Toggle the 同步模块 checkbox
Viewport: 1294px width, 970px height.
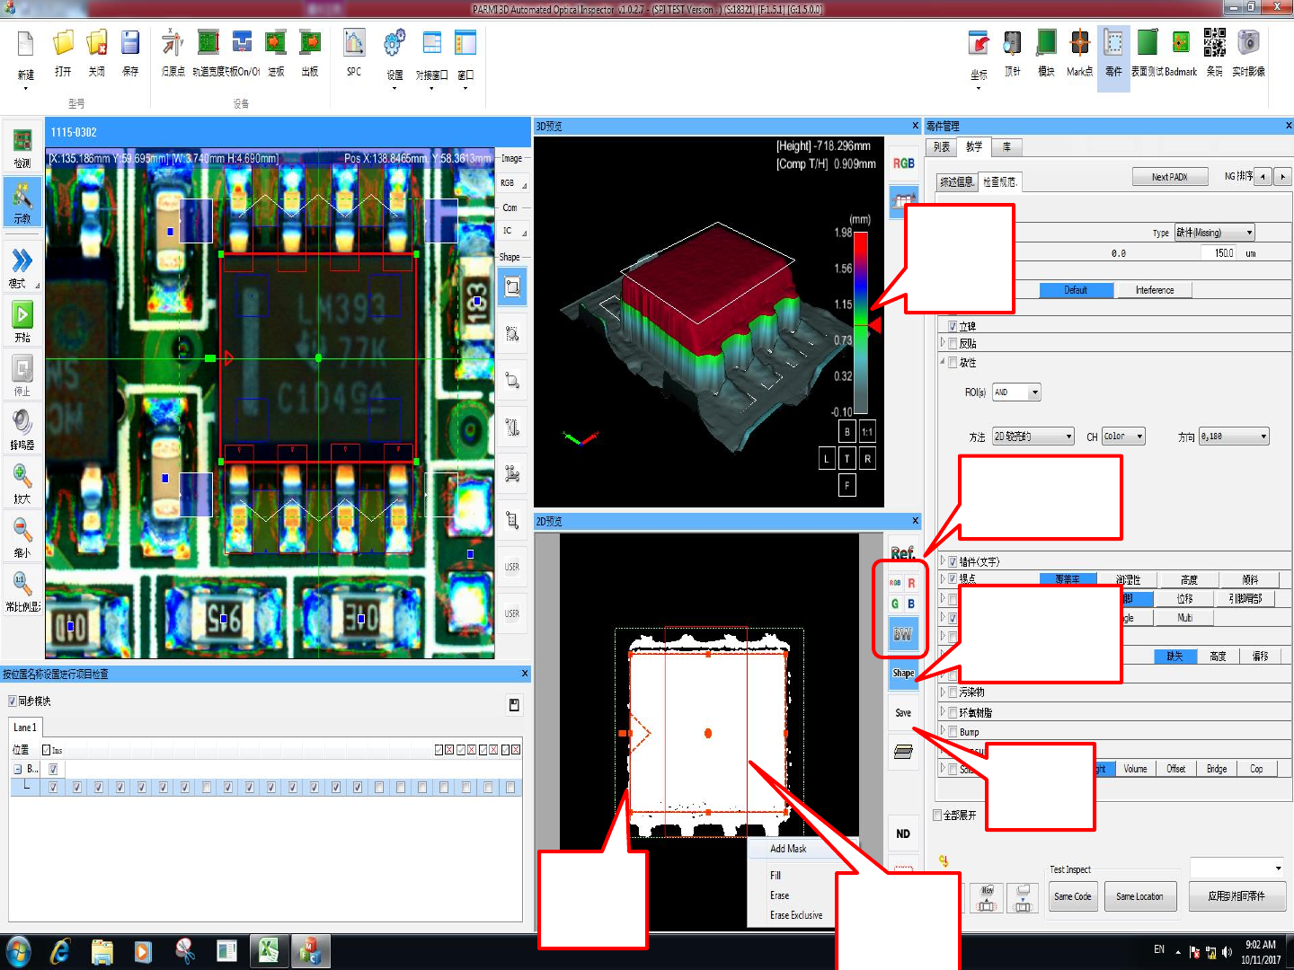(13, 701)
